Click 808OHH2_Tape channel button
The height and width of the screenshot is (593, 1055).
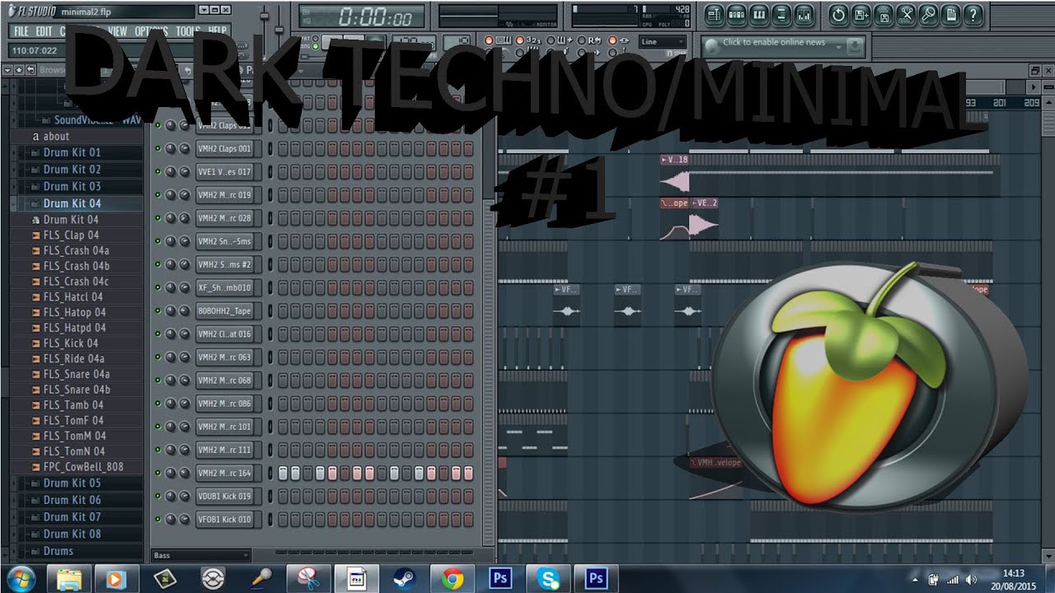tap(224, 311)
